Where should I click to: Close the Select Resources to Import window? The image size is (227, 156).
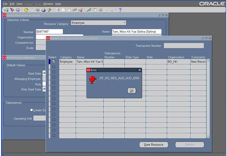(166, 15)
